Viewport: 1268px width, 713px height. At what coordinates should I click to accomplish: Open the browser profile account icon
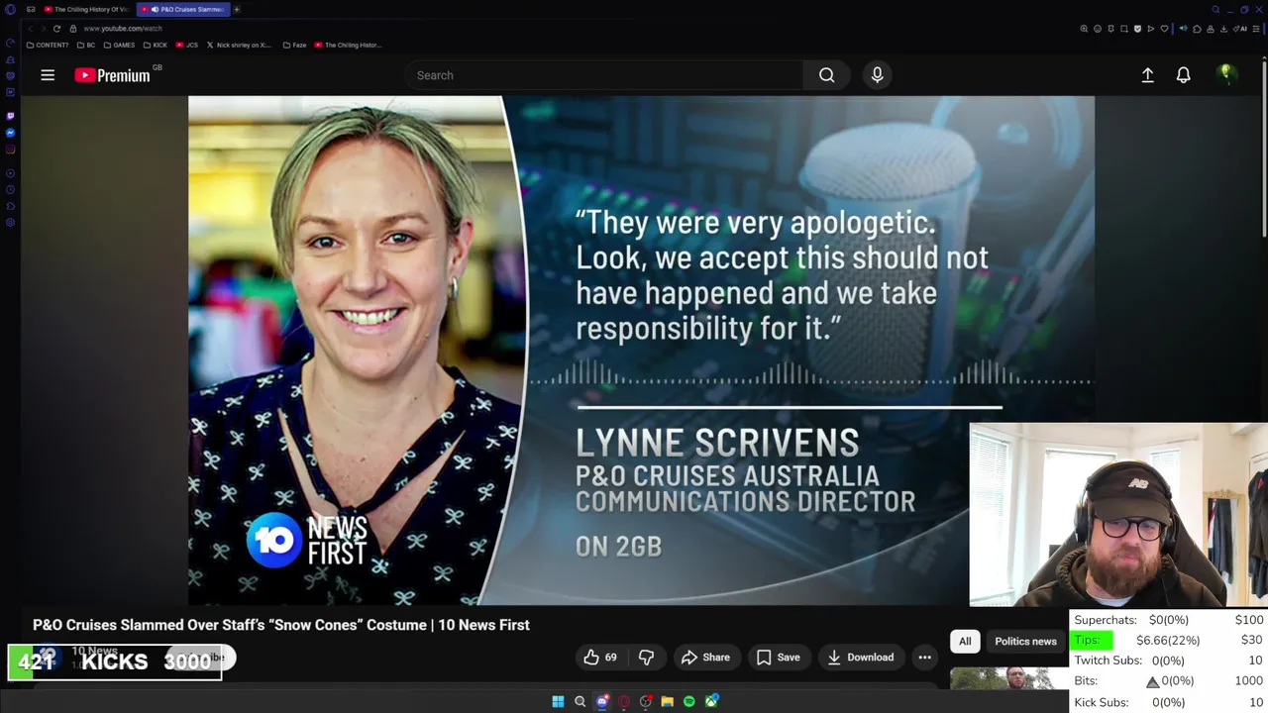1211,29
